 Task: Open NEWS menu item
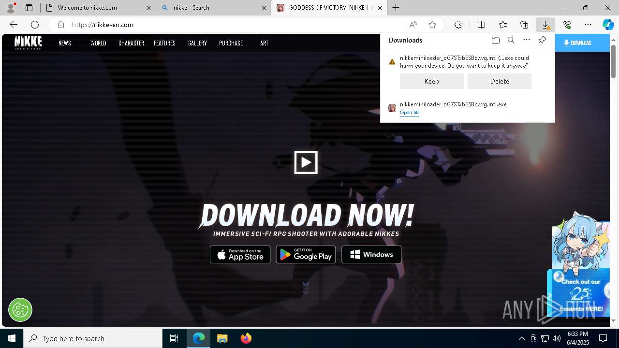coord(65,43)
